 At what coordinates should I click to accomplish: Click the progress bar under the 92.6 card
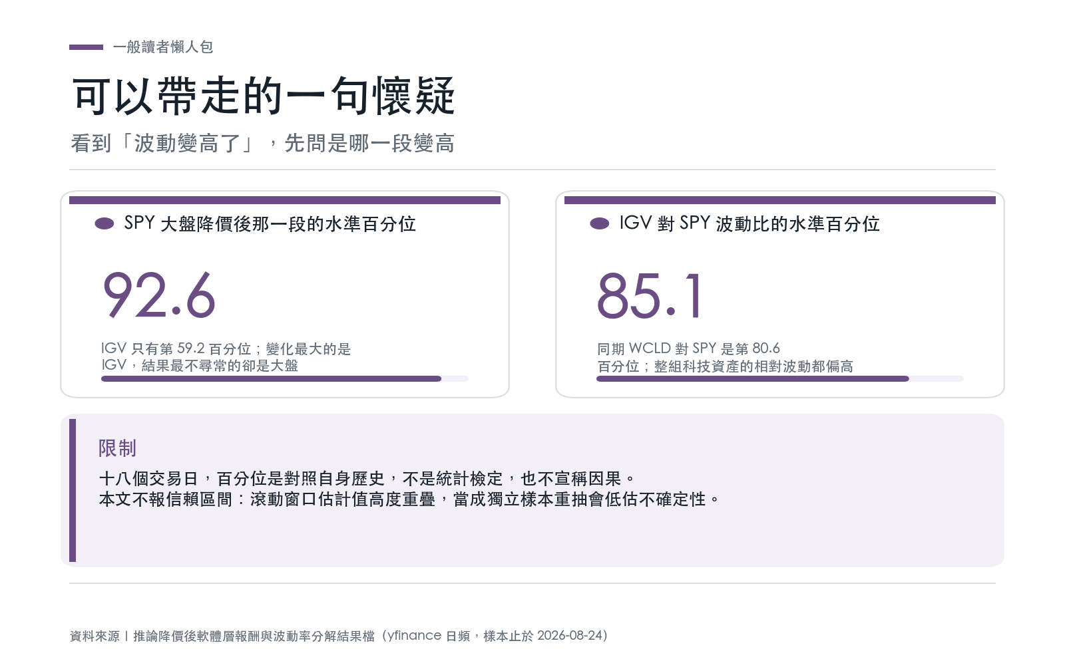285,379
